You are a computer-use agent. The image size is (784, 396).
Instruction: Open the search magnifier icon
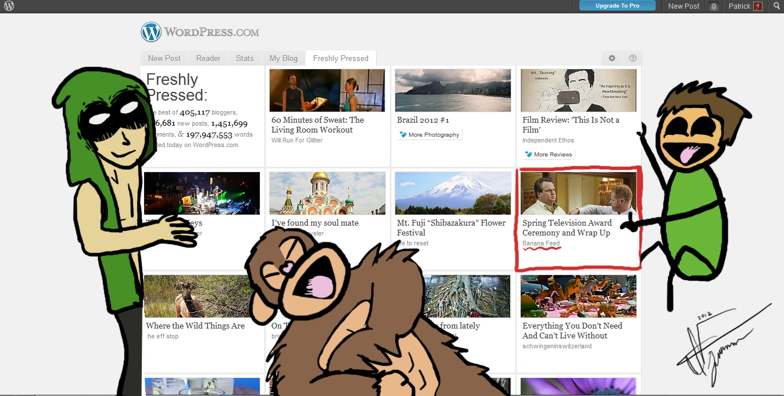click(776, 6)
